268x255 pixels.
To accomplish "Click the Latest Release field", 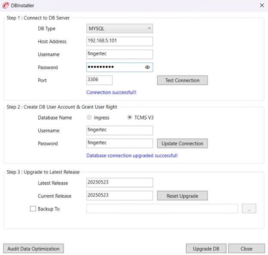I will click(x=119, y=183).
